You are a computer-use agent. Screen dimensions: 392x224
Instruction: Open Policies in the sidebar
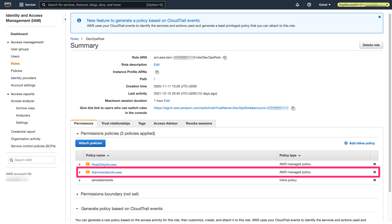pos(16,71)
